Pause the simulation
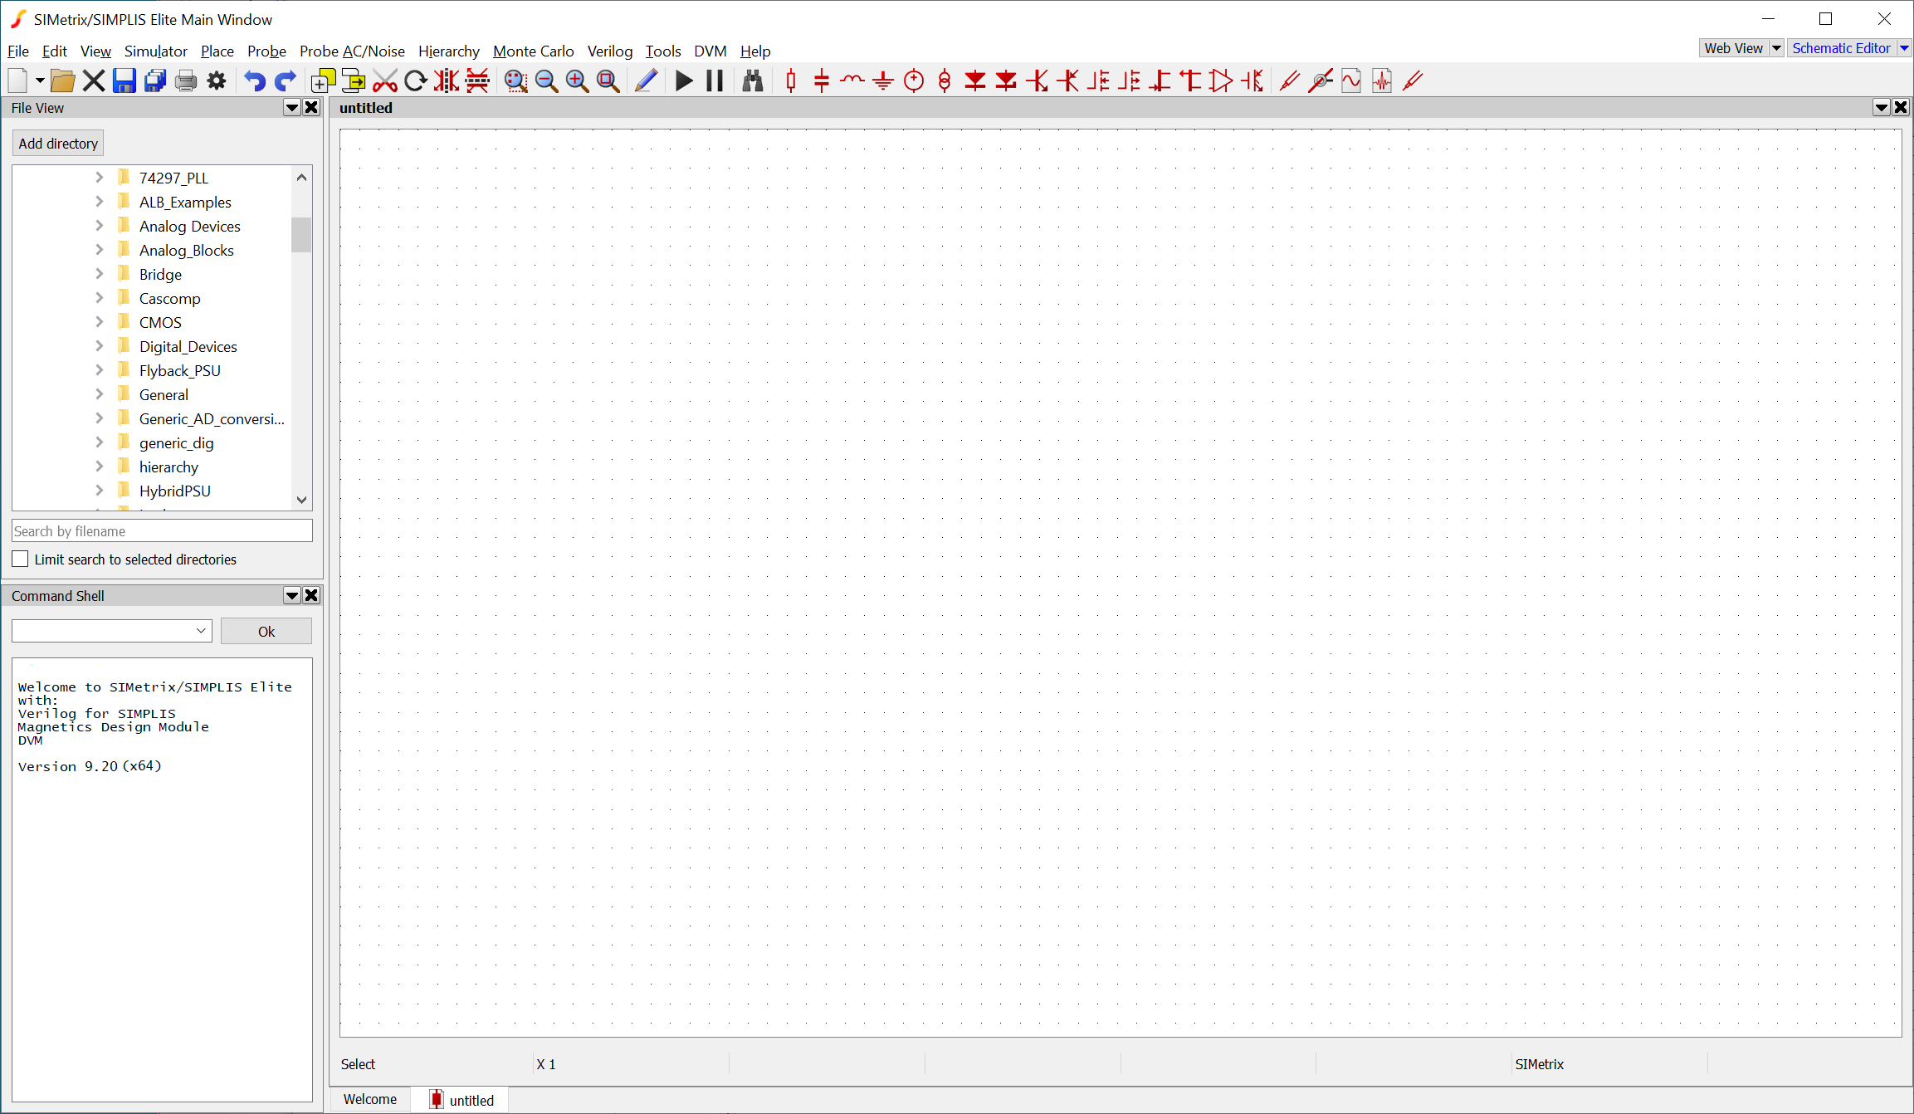Screen dimensions: 1914x1114 pos(715,81)
